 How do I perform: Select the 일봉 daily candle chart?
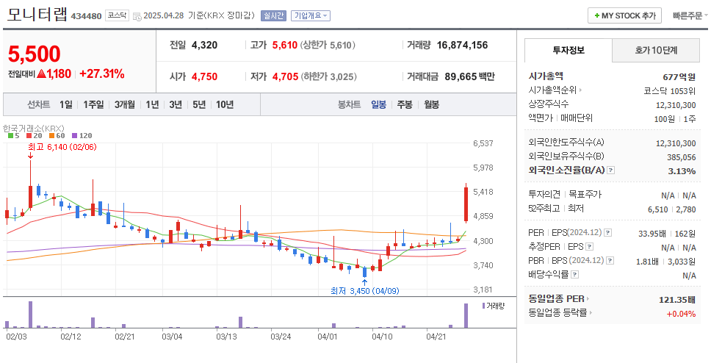(378, 104)
